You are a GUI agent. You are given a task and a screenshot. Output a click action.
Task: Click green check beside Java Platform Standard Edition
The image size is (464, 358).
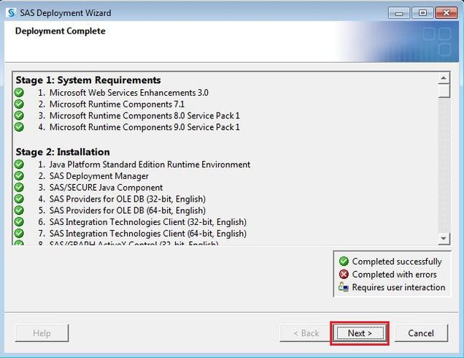[19, 164]
